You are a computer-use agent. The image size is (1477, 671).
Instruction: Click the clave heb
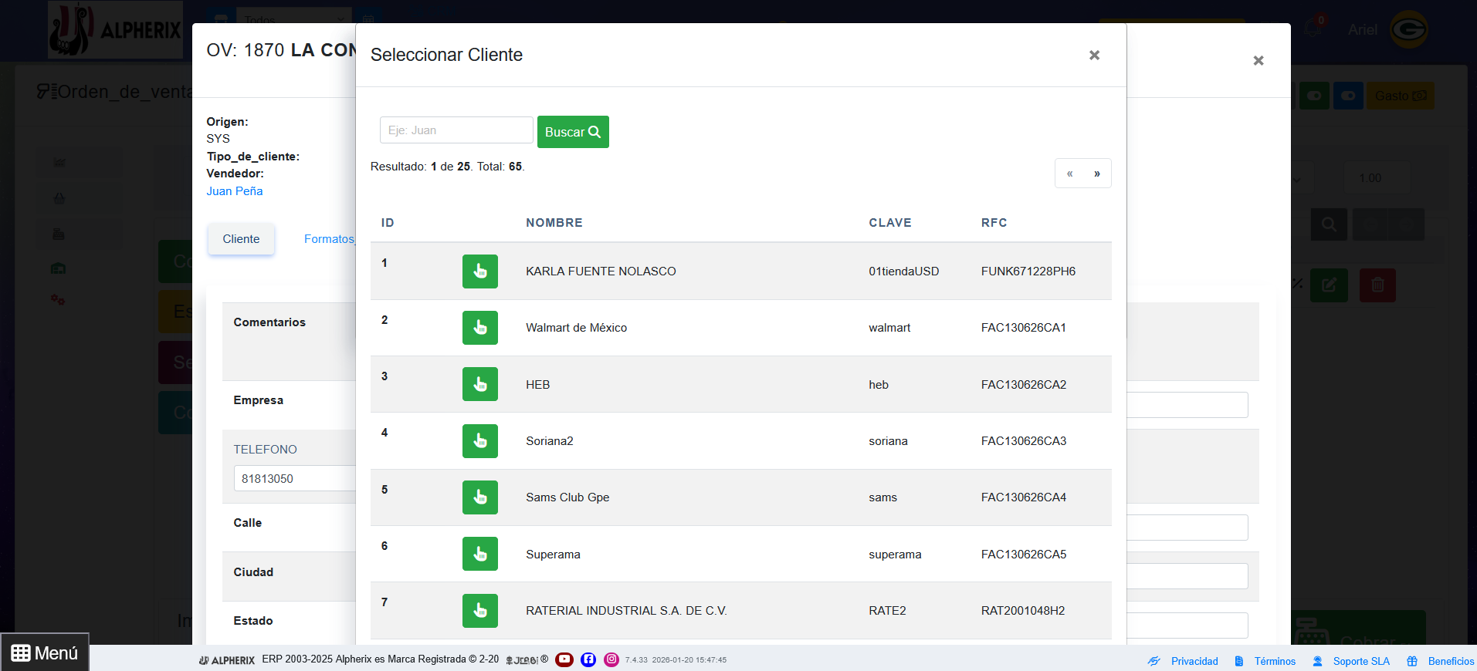coord(879,385)
